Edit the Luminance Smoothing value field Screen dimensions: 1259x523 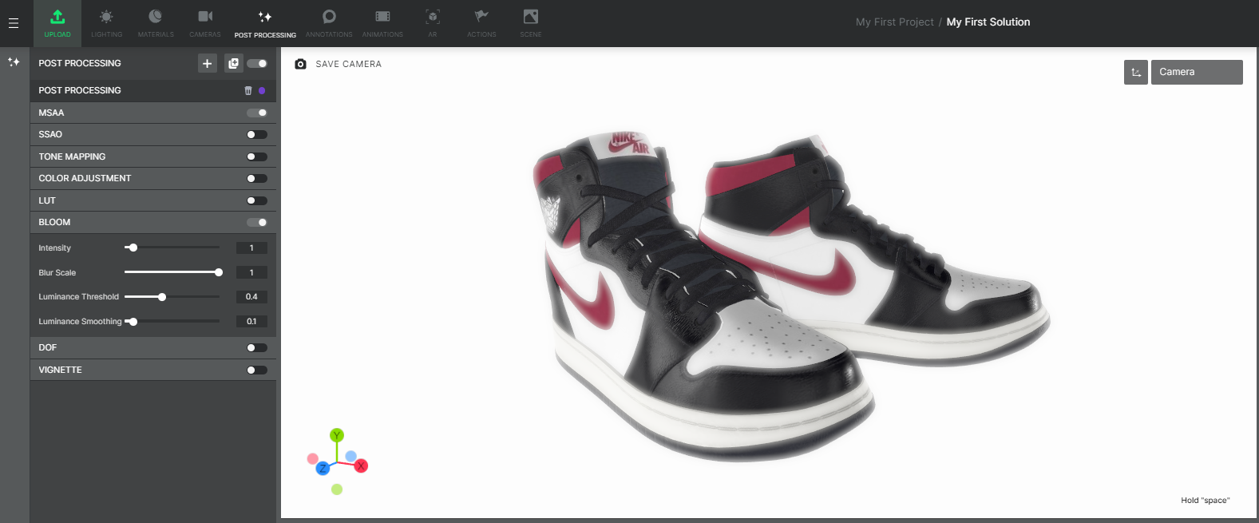(251, 322)
